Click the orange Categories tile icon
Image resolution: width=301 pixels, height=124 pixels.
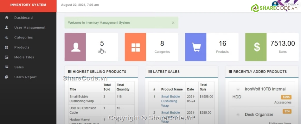point(136,47)
